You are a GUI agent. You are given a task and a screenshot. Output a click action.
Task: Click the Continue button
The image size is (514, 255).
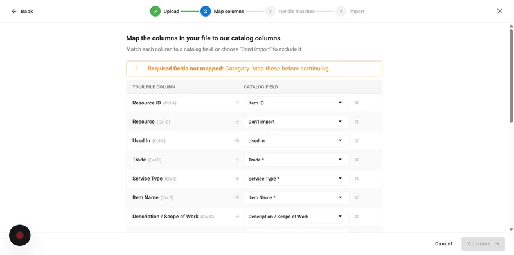[x=483, y=243]
